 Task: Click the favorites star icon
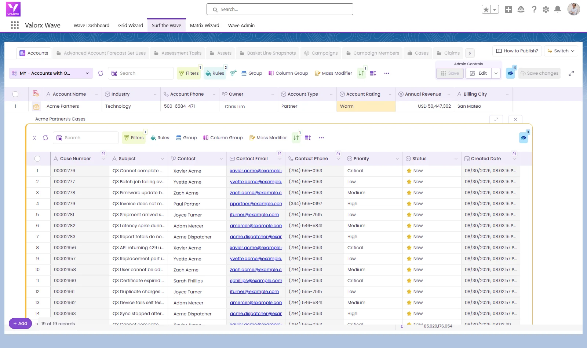point(486,10)
